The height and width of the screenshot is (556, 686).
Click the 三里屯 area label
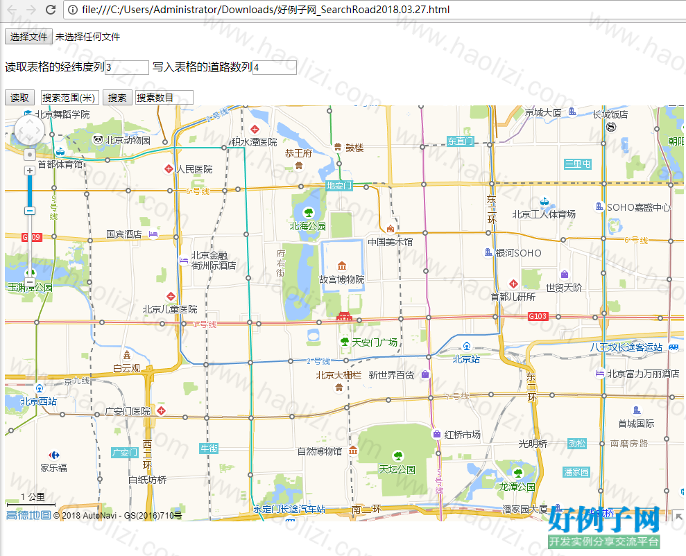[x=578, y=164]
